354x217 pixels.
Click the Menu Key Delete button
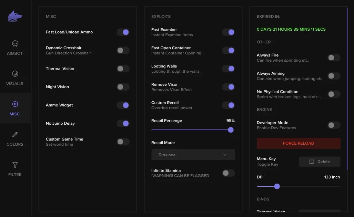tap(320, 162)
